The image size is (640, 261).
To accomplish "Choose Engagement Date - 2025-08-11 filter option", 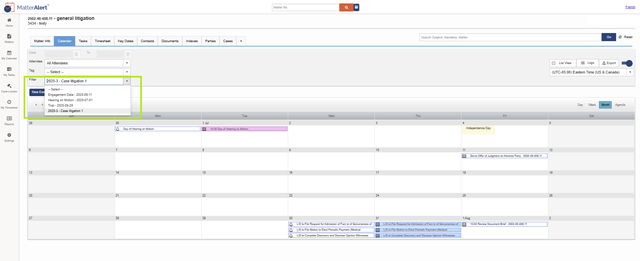I will coord(87,95).
